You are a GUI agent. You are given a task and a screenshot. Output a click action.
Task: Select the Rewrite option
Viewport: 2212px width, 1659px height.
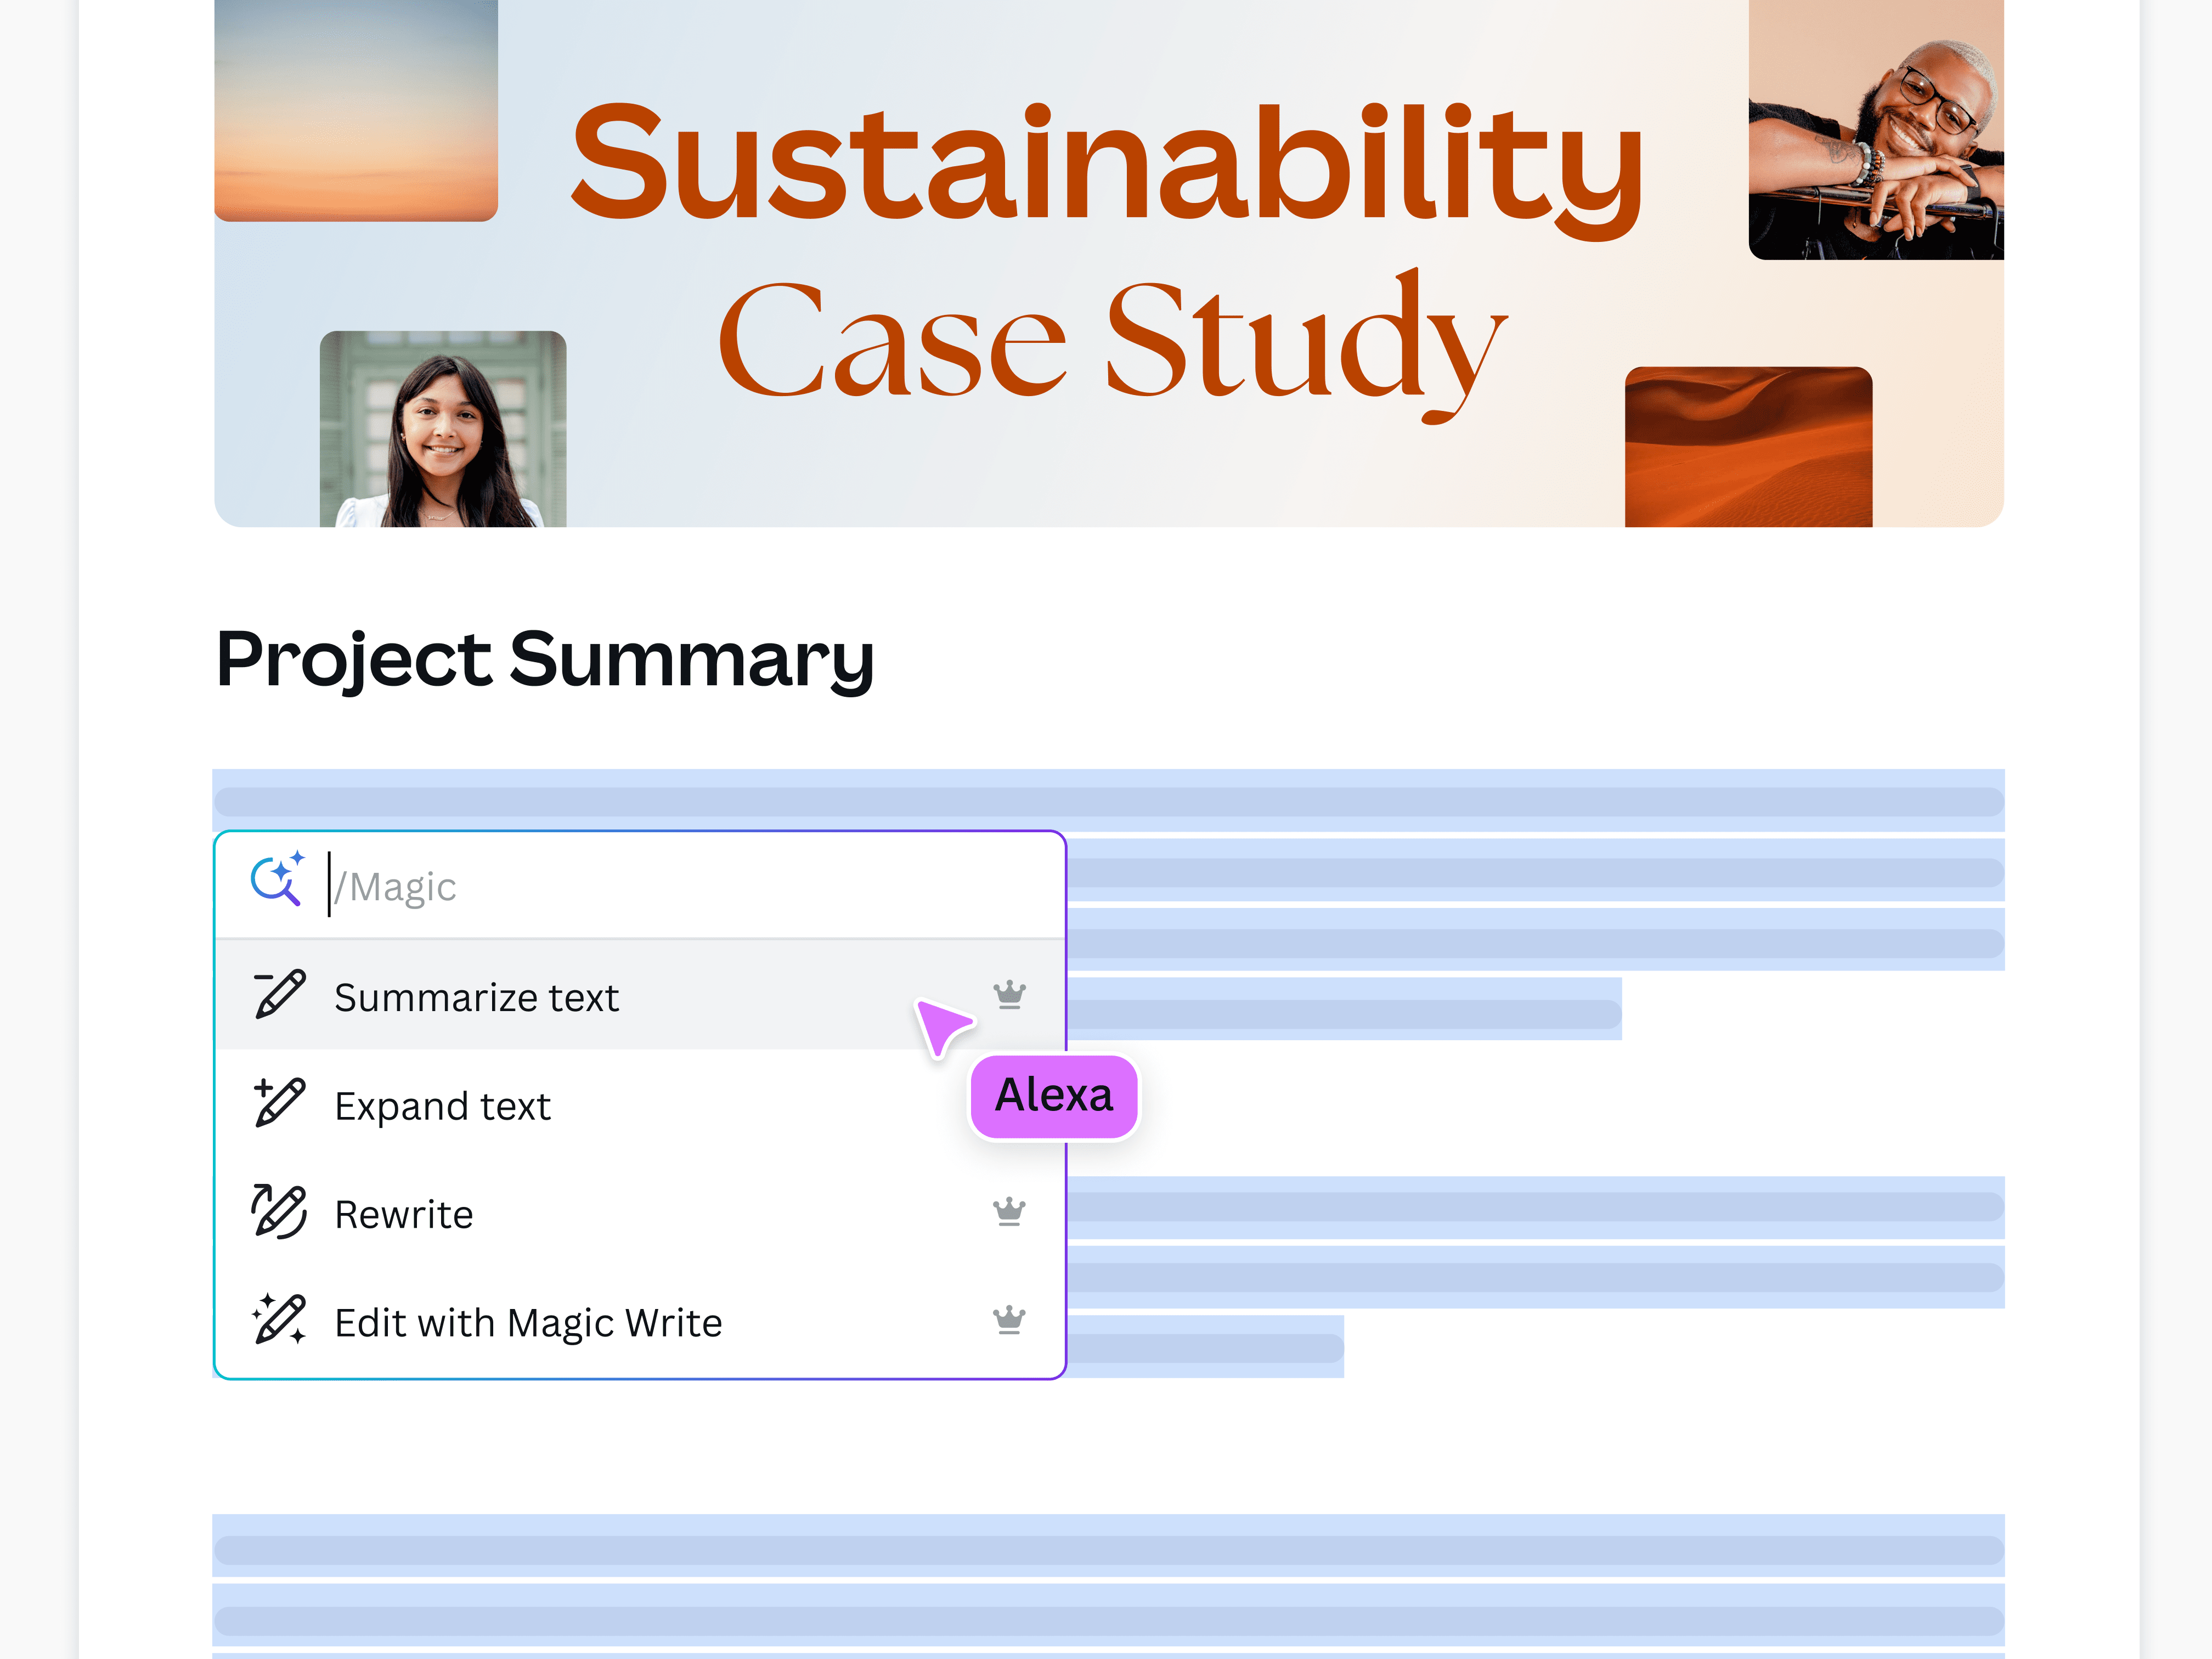(404, 1214)
